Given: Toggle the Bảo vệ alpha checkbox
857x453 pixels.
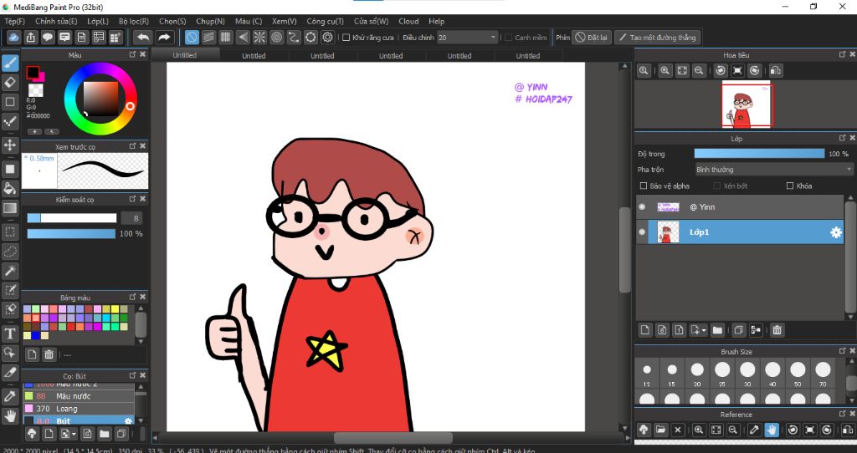Looking at the screenshot, I should [644, 186].
